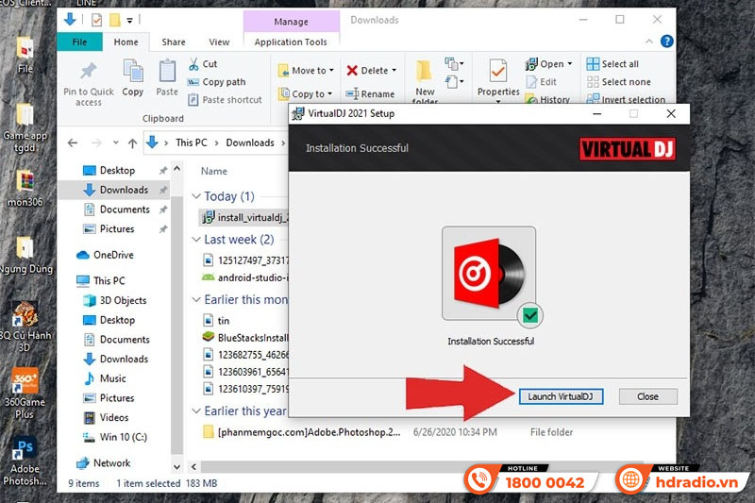Screen dimensions: 755x503
Task: Click the Properties icon in the ribbon
Action: point(498,72)
